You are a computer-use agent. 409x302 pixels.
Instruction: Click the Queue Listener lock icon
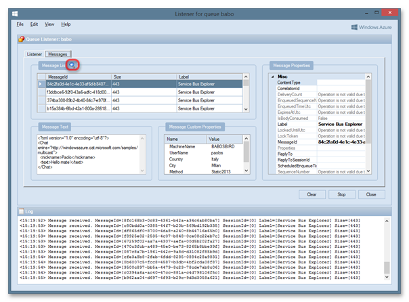22,39
